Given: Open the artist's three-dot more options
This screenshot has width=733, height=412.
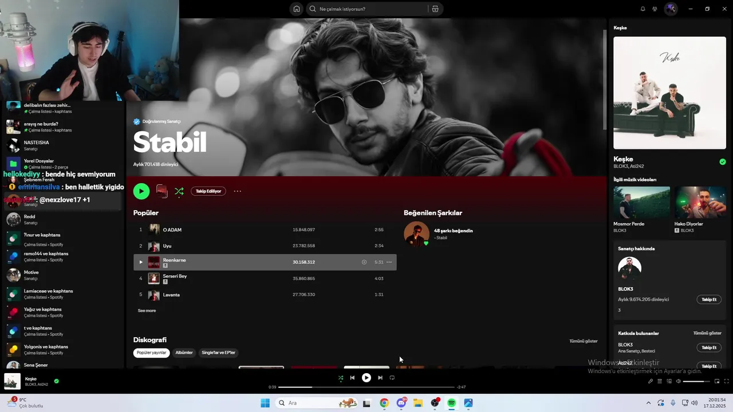Looking at the screenshot, I should 238,191.
